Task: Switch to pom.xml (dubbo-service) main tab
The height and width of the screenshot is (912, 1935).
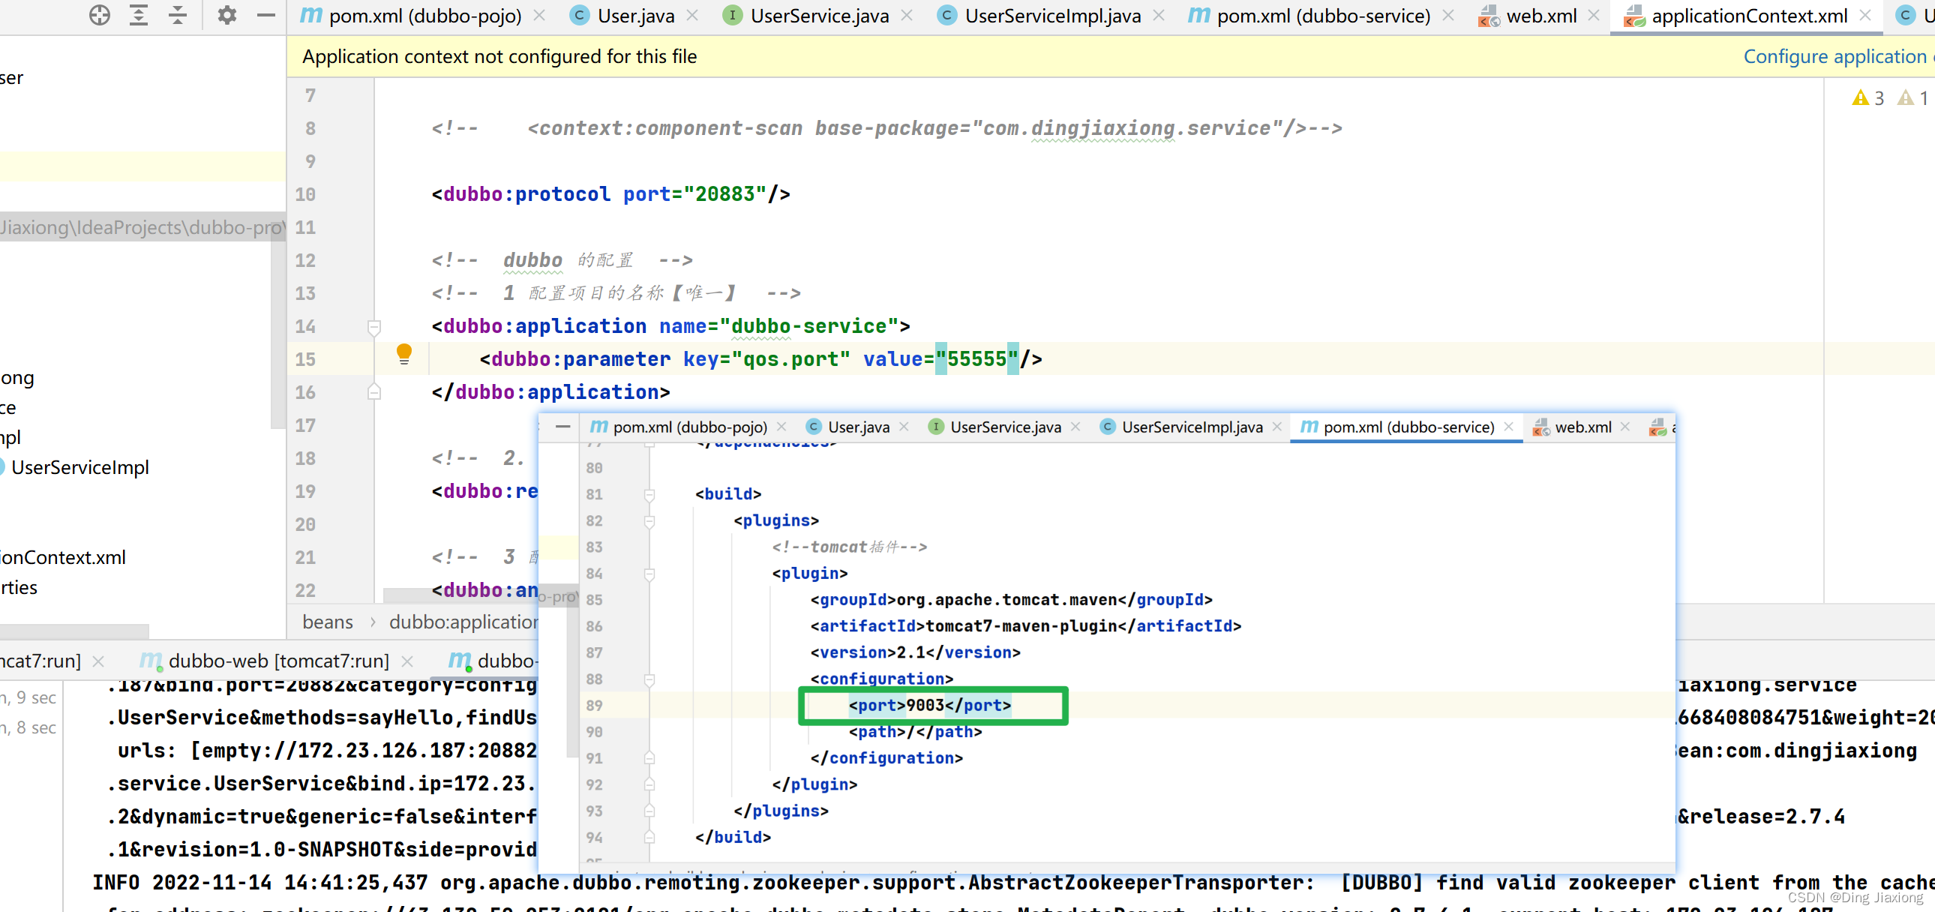Action: [x=1309, y=16]
